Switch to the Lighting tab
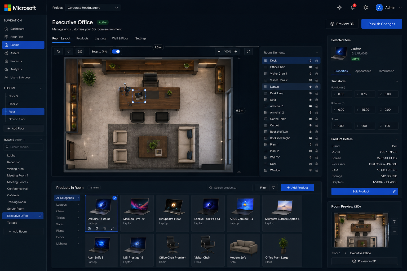Screen dimensions: 407x271 pyautogui.click(x=100, y=38)
